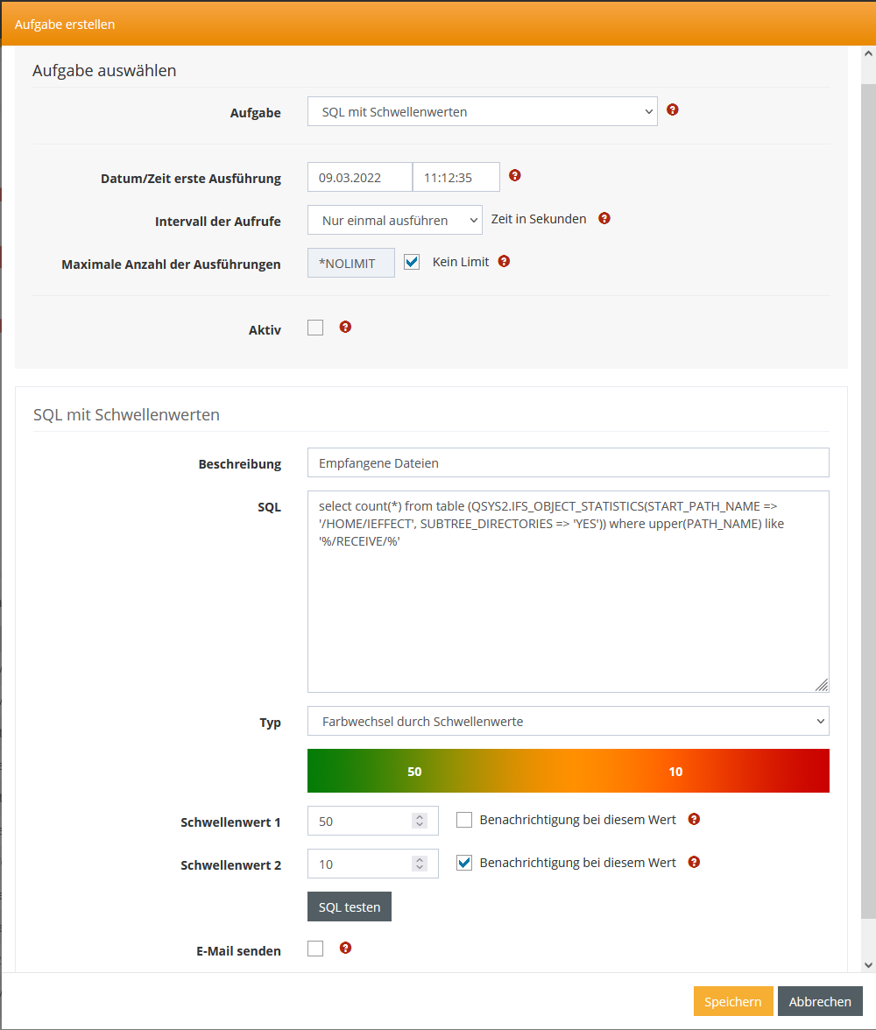Click help icon next to Aktiv checkbox
The image size is (876, 1030).
[x=345, y=327]
